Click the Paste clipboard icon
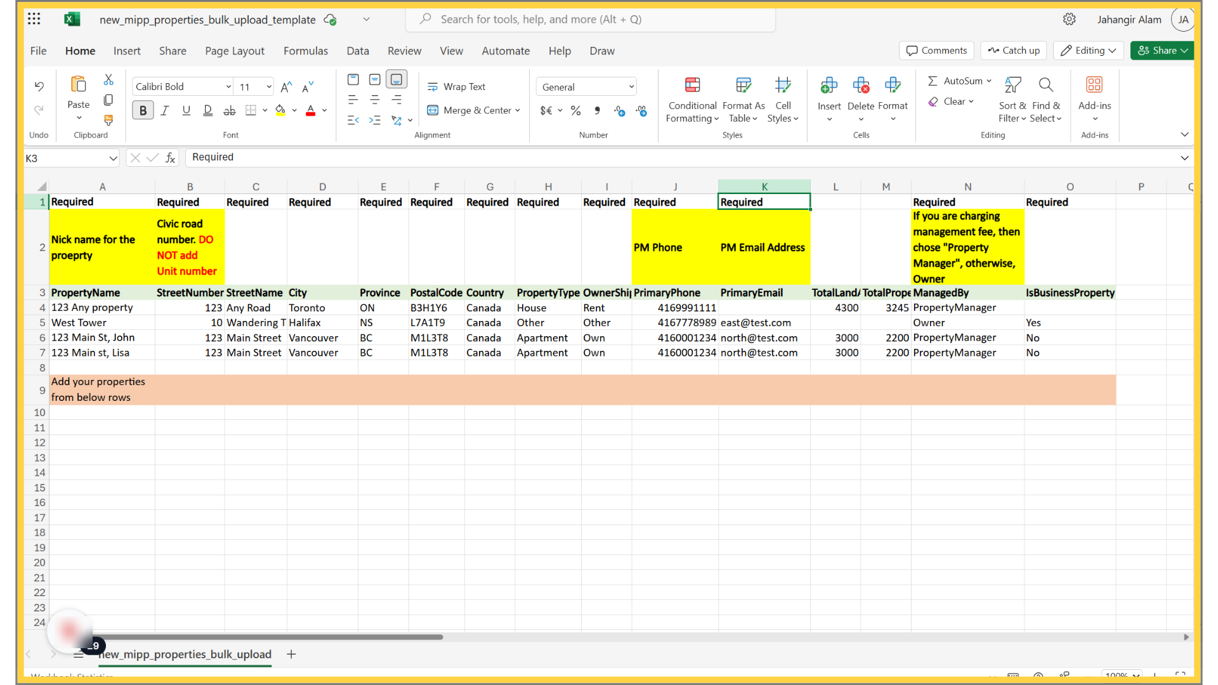Viewport: 1218px width, 685px height. tap(79, 84)
